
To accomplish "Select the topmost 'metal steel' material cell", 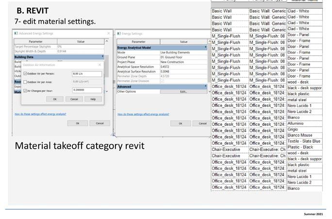I will tap(304, 100).
